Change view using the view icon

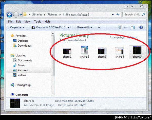coord(120,27)
